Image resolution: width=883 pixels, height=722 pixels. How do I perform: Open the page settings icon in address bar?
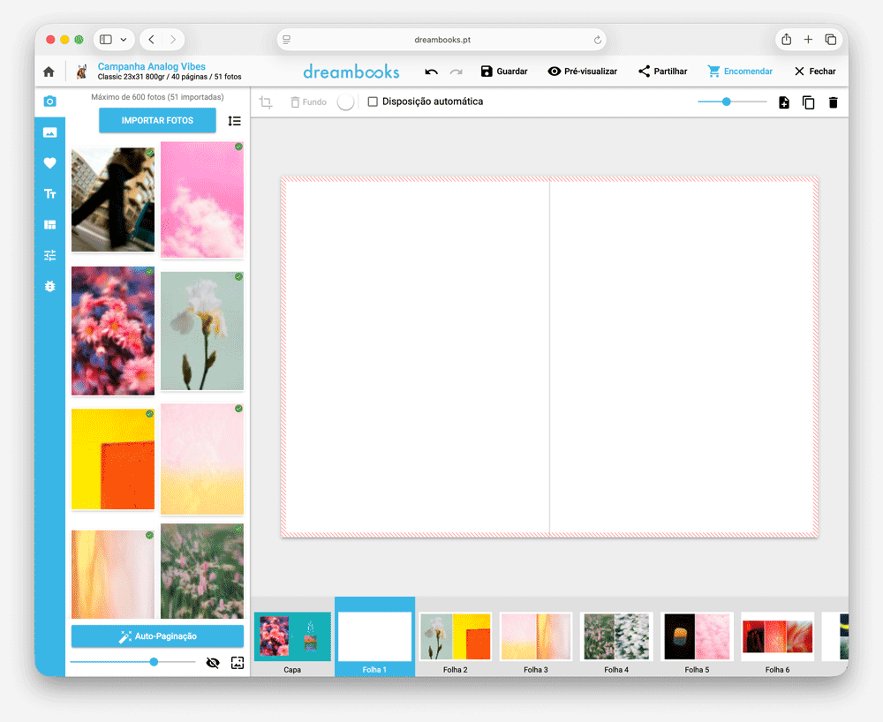coord(287,40)
